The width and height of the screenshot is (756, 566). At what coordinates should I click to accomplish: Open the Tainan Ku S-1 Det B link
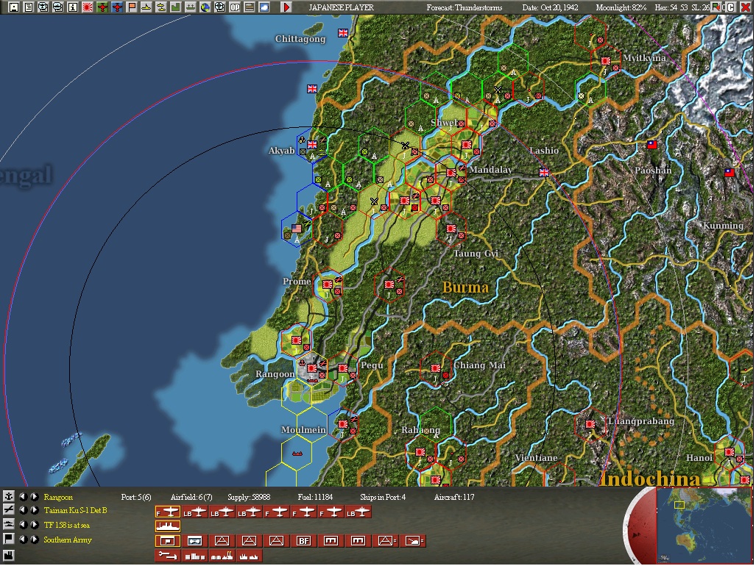tap(76, 510)
